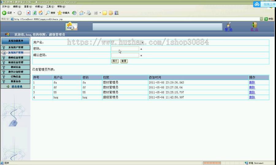Click the 提交 submit button
The image size is (276, 165).
[x=115, y=61]
